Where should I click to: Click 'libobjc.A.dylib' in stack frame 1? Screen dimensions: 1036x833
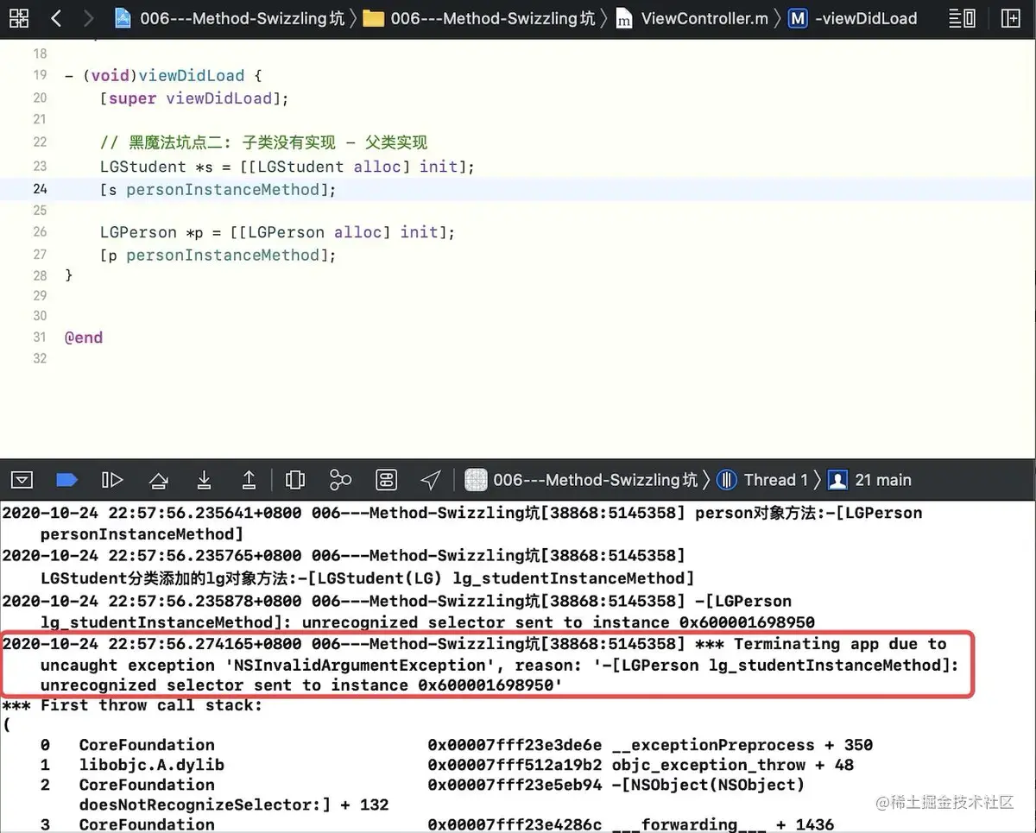pyautogui.click(x=152, y=765)
